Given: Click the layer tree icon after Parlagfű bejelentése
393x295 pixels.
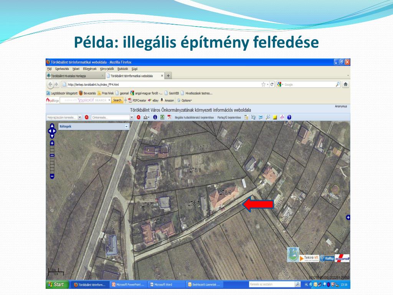Looking at the screenshot, I should (246, 117).
